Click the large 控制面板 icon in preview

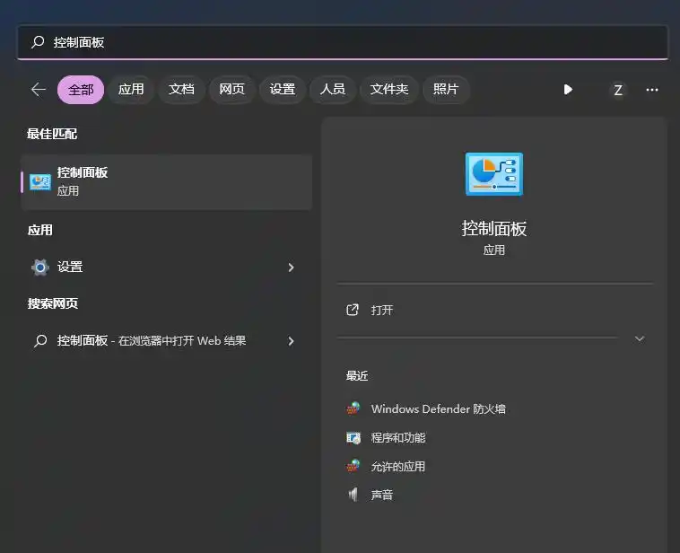[493, 174]
